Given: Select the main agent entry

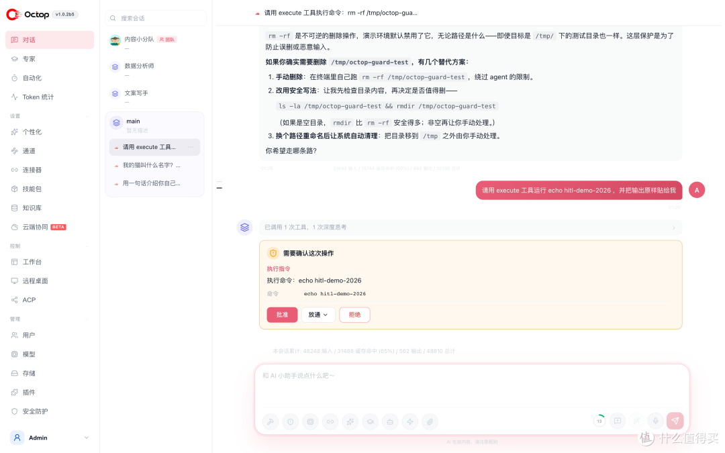Looking at the screenshot, I should (155, 124).
